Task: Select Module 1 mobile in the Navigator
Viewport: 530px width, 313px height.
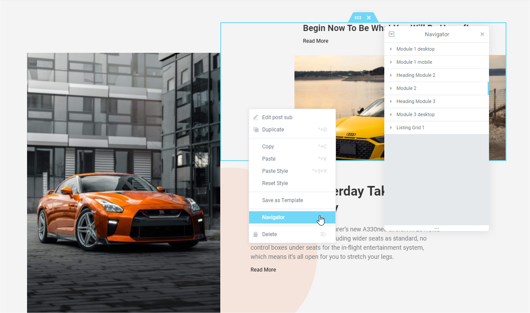Action: coord(414,62)
